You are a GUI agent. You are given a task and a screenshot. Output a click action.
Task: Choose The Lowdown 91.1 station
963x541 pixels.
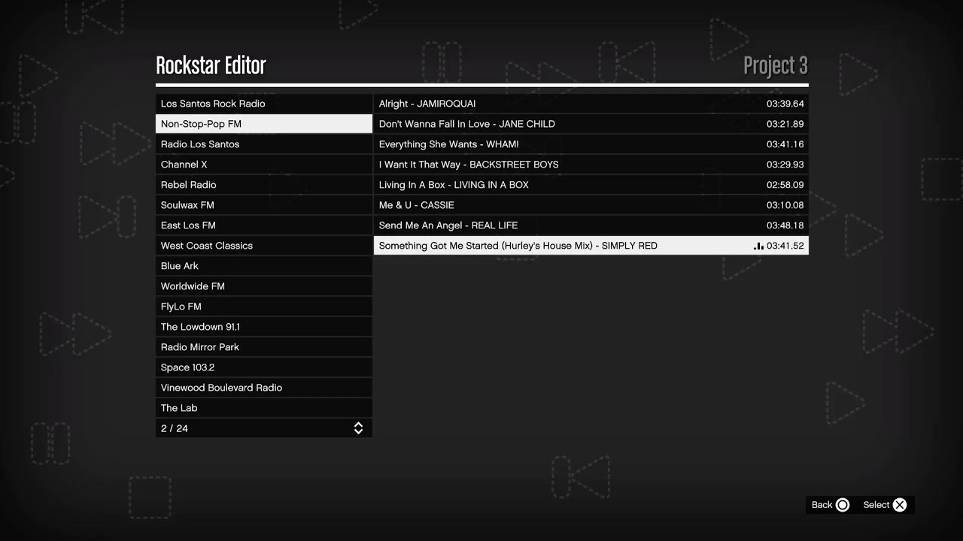point(264,327)
